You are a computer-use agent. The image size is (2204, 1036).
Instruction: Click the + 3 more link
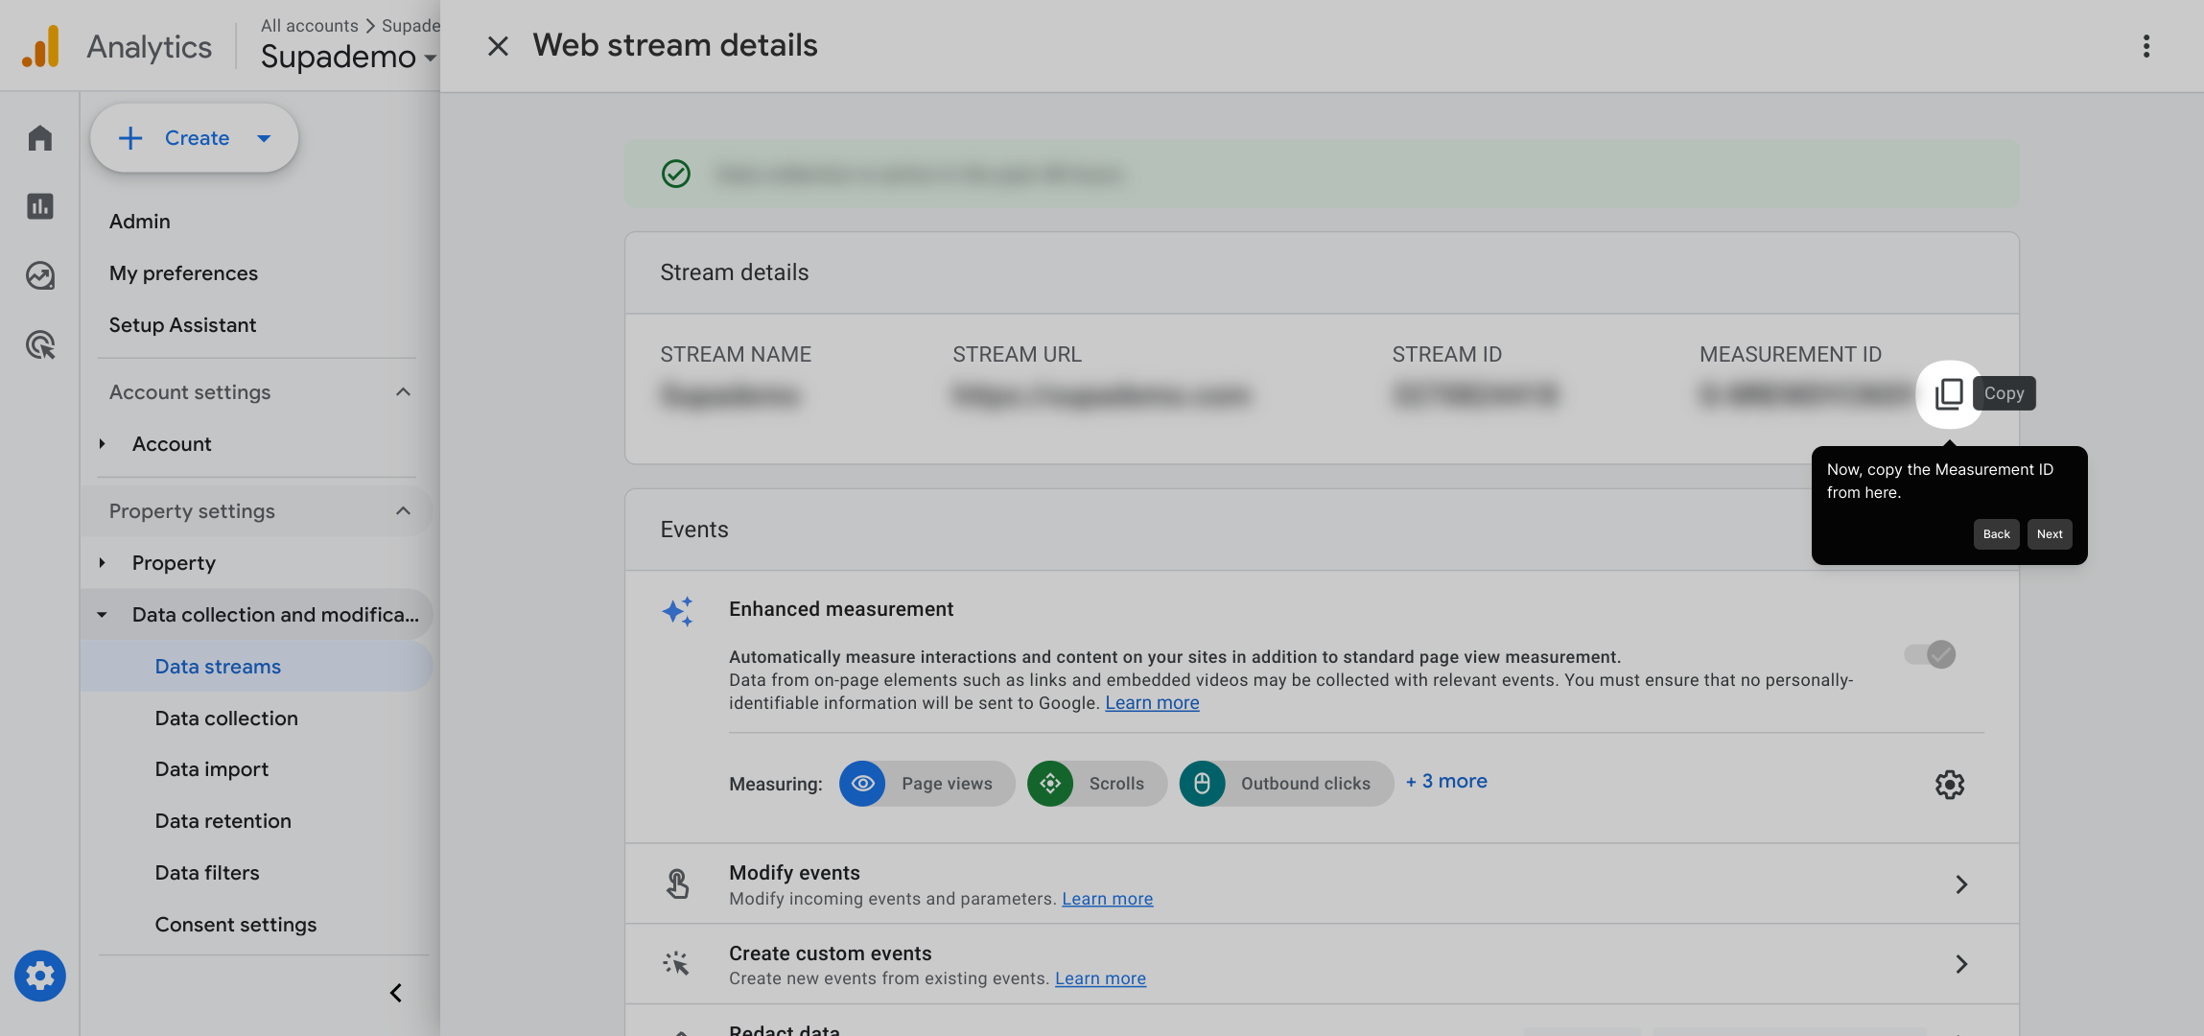(x=1445, y=782)
